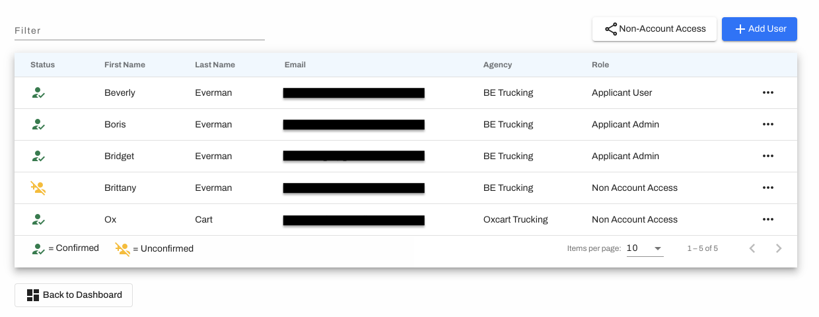Focus the Filter input field

pos(139,30)
